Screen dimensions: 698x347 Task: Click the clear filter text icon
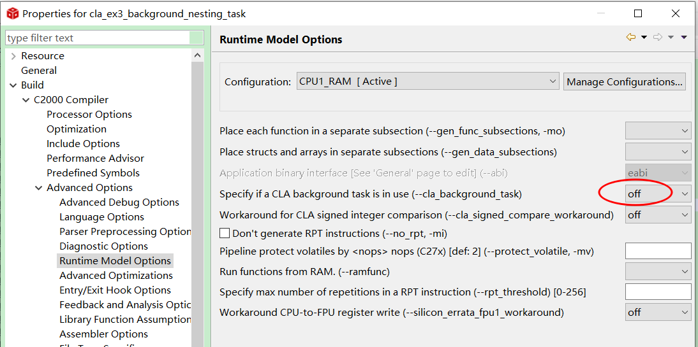point(197,38)
